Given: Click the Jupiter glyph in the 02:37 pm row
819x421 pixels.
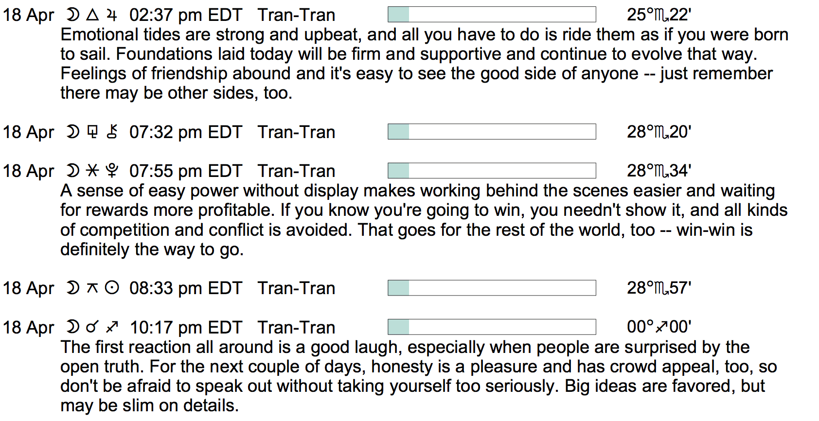Looking at the screenshot, I should 112,16.
